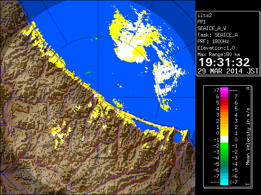
Task: Pick the white zero-velocity band in legend
Action: pyautogui.click(x=224, y=139)
